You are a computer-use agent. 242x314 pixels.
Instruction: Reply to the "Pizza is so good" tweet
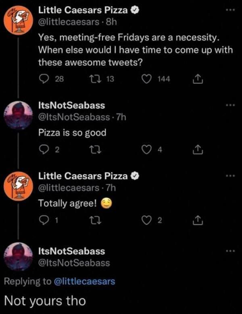(44, 150)
